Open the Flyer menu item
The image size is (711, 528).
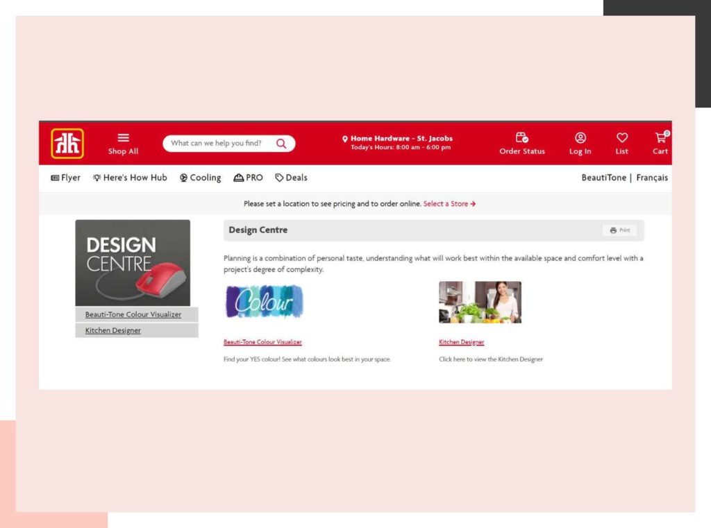(x=66, y=178)
